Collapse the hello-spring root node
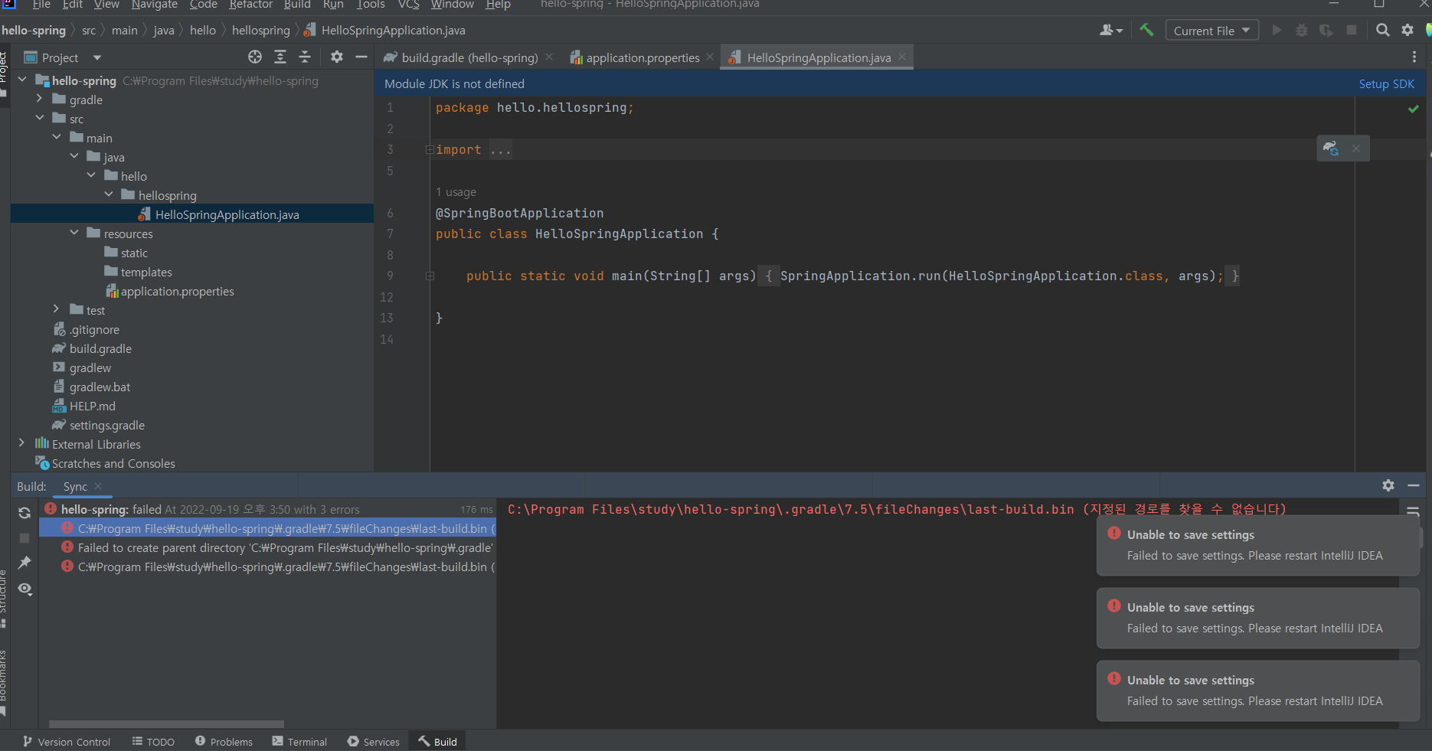This screenshot has width=1432, height=751. 22,80
